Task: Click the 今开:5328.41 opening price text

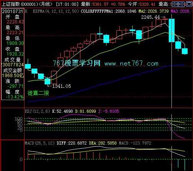Action: (x=141, y=4)
